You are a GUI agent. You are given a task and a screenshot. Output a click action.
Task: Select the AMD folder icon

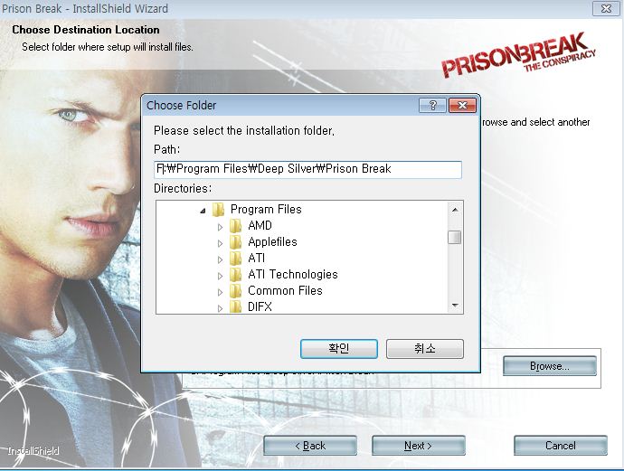[x=236, y=225]
